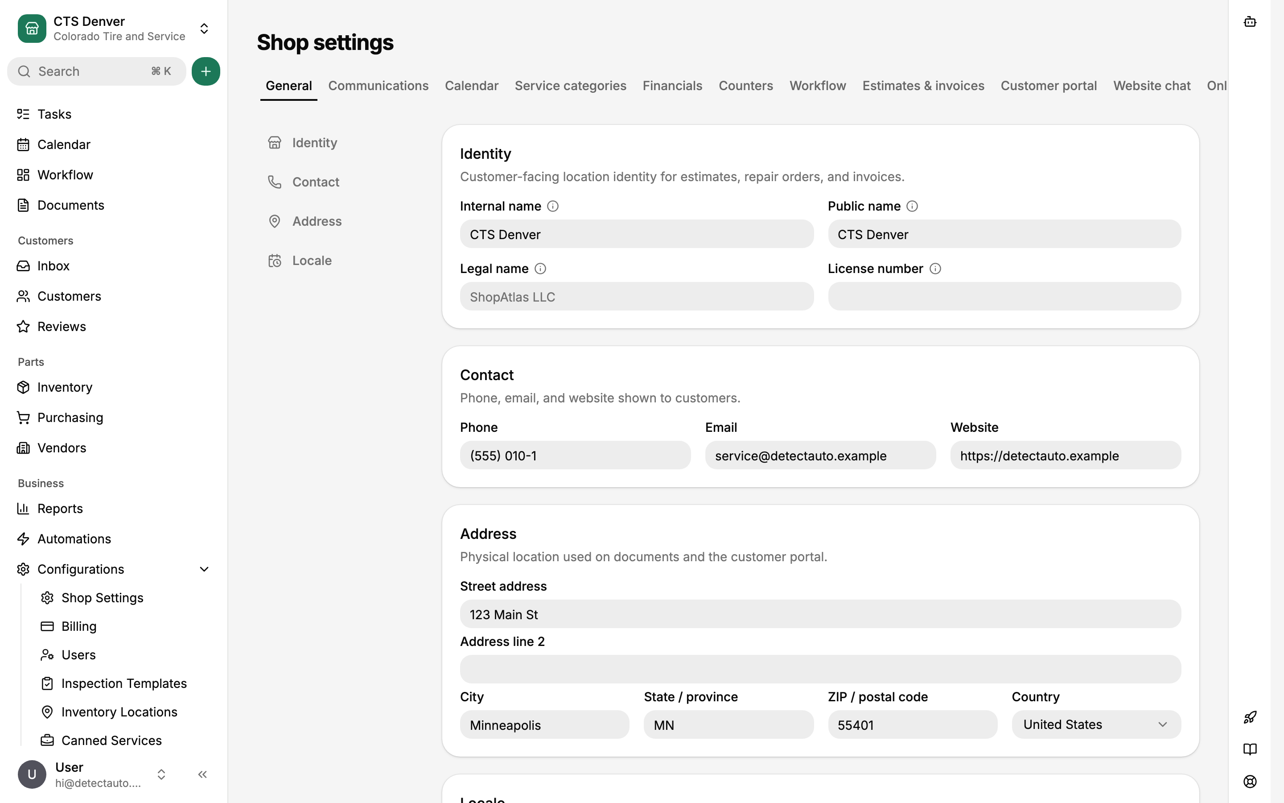Focus the License number field
Screen dimensions: 1284x803
click(1004, 296)
